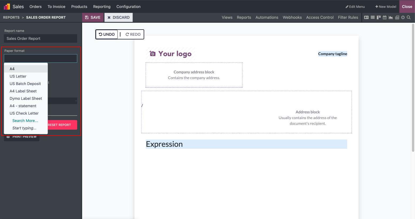
Task: Open the Webhooks tab
Action: coord(292,17)
